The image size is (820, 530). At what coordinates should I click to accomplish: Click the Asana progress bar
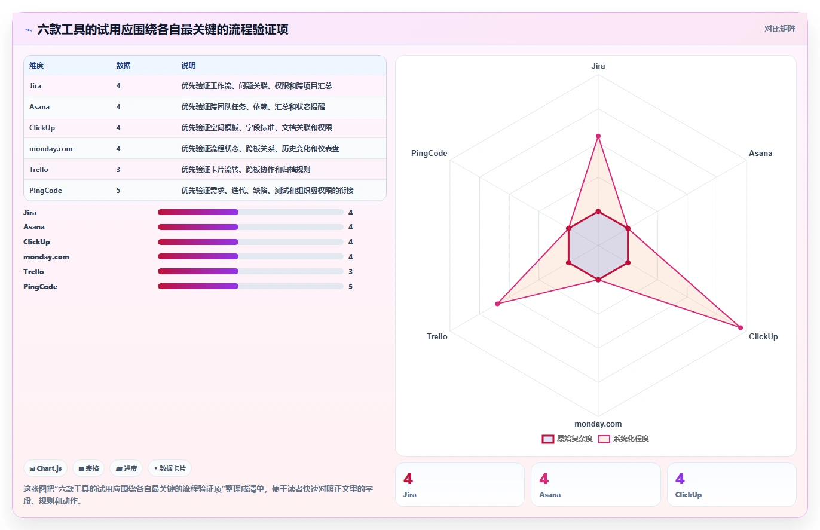[250, 227]
